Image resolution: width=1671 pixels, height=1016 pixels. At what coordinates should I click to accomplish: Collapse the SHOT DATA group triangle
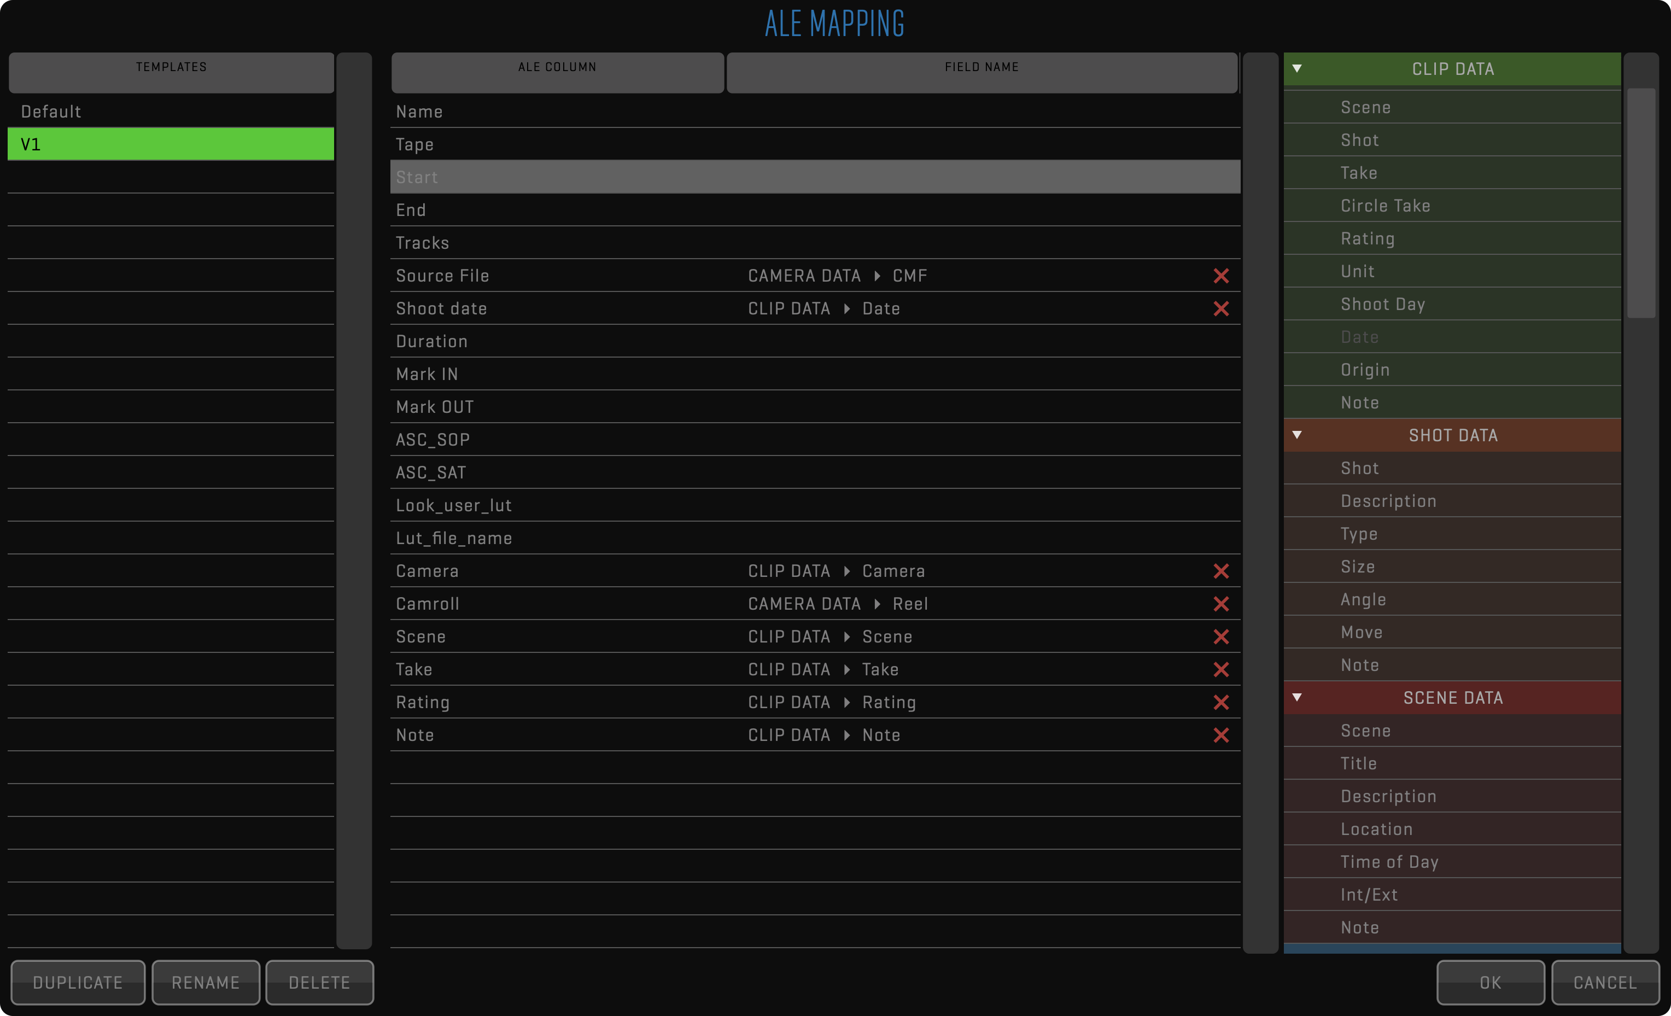pos(1296,435)
